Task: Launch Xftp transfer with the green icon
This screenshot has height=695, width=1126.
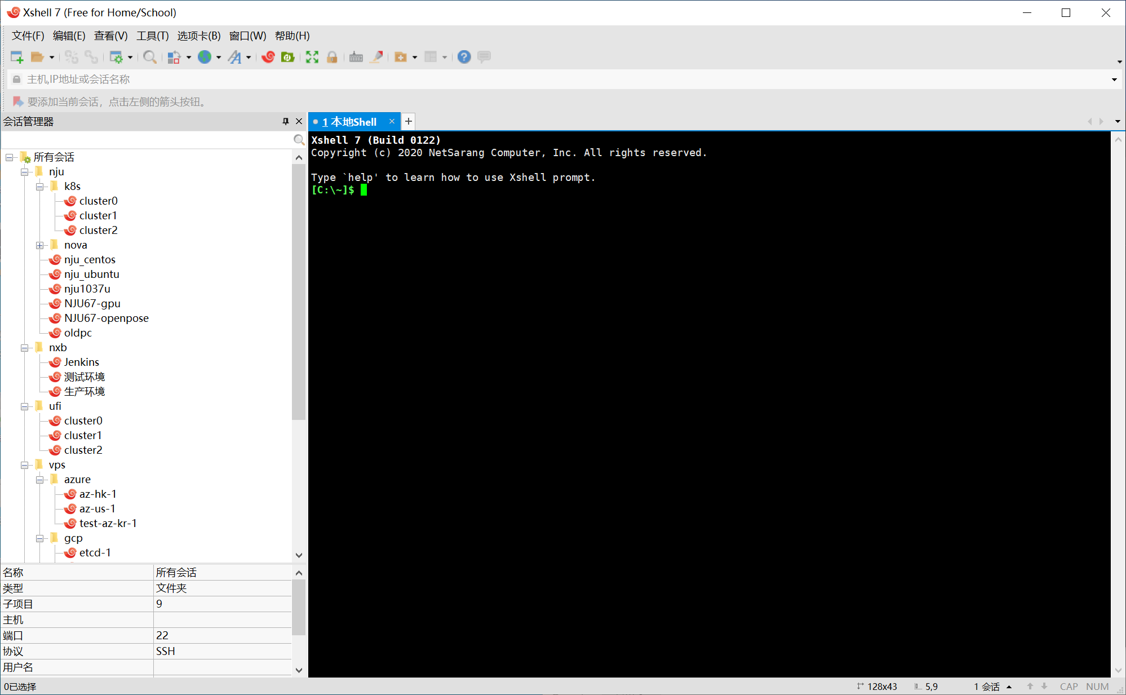Action: click(x=288, y=56)
